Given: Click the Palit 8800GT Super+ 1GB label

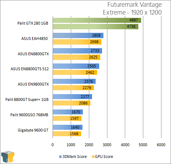Looking at the screenshot, I should tap(27, 99).
